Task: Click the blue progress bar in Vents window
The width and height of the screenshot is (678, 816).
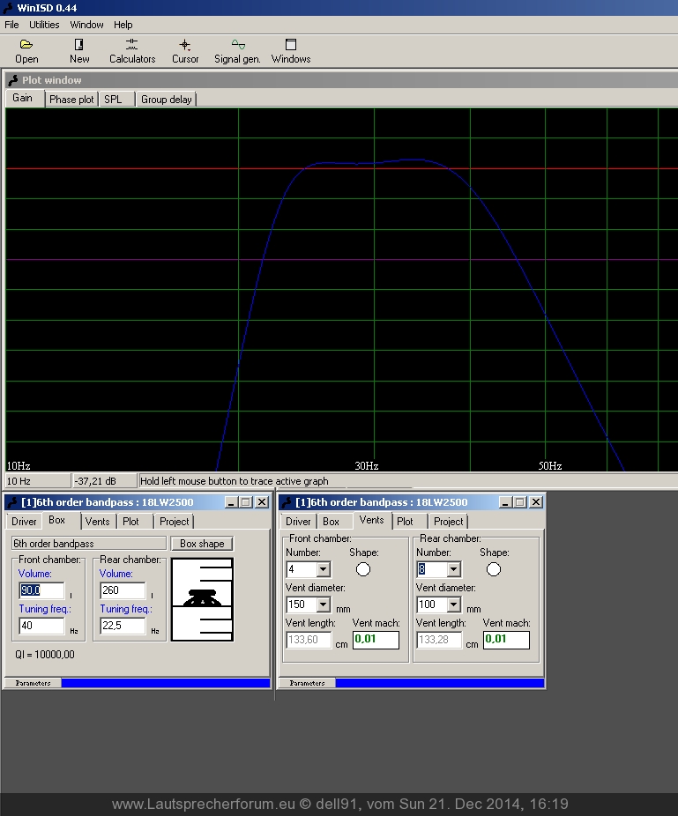Action: pyautogui.click(x=439, y=683)
